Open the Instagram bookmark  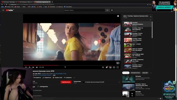[17, 7]
